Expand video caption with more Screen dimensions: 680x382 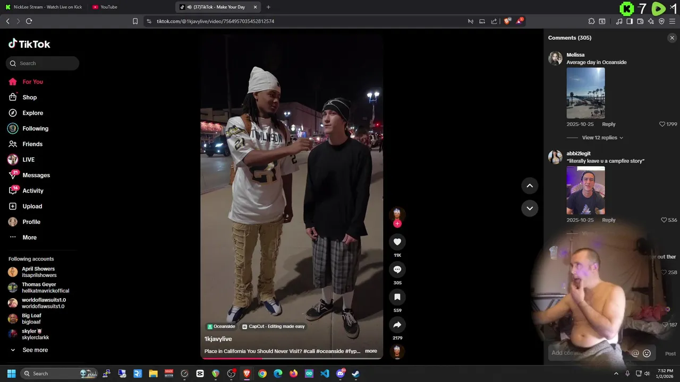371,351
